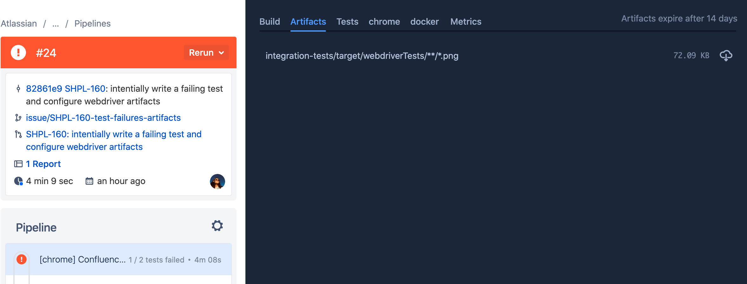The height and width of the screenshot is (284, 747).
Task: Click the 'an hour ago' timestamp
Action: [x=121, y=181]
